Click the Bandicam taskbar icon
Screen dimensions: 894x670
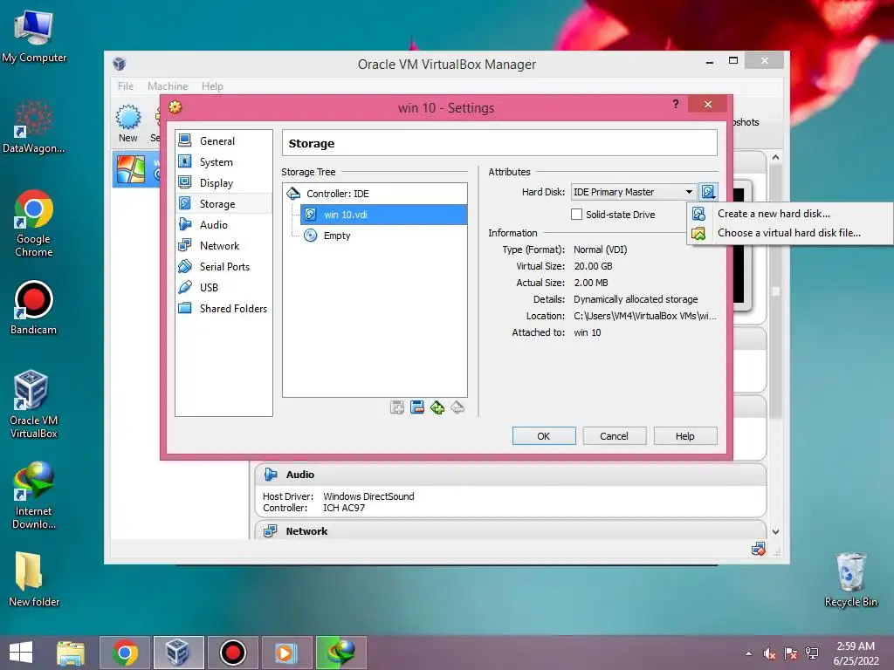pyautogui.click(x=232, y=653)
